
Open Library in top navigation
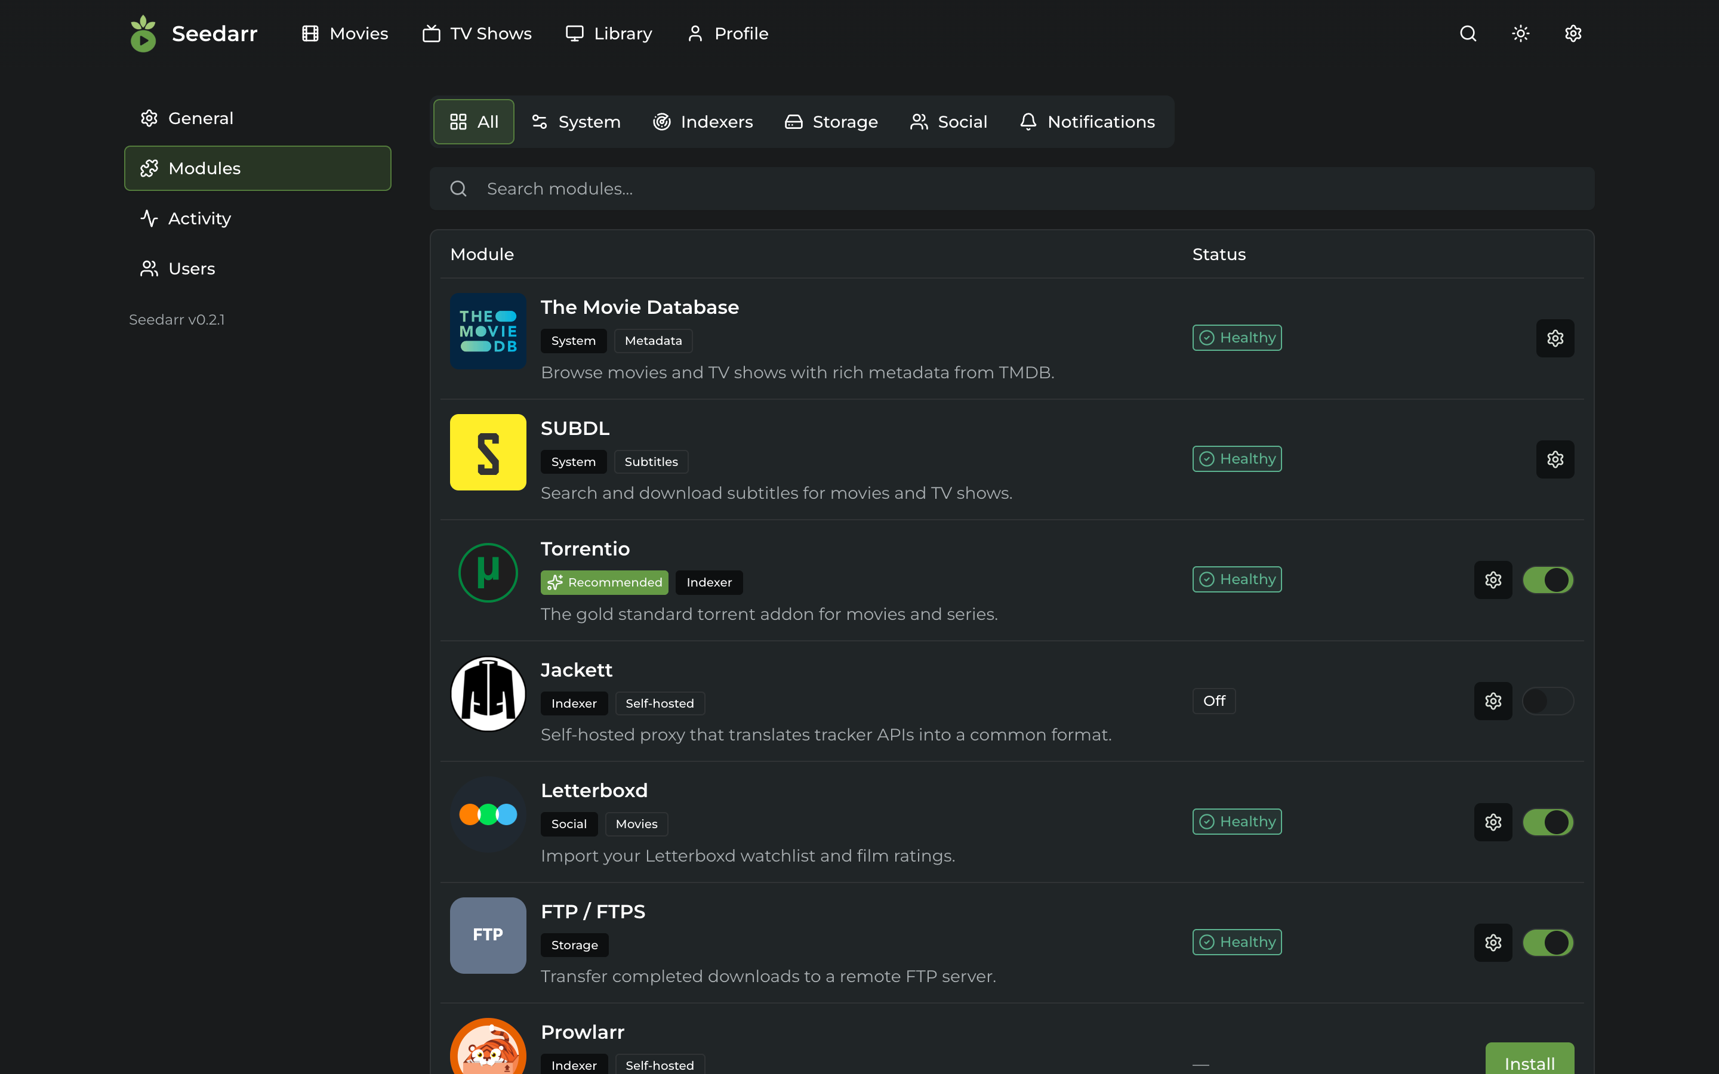click(609, 33)
